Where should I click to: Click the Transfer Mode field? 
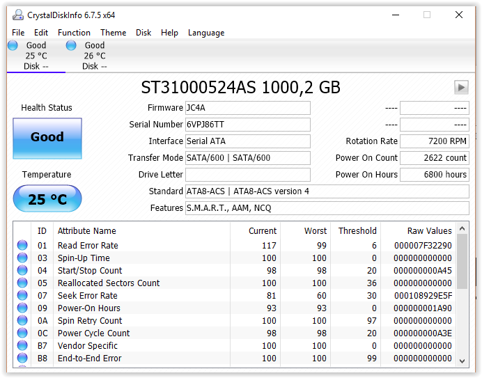coord(248,157)
